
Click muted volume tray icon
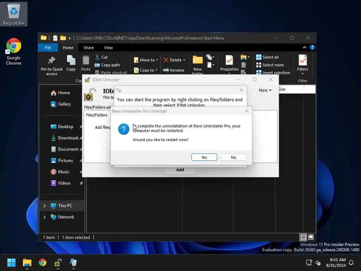pos(318,263)
